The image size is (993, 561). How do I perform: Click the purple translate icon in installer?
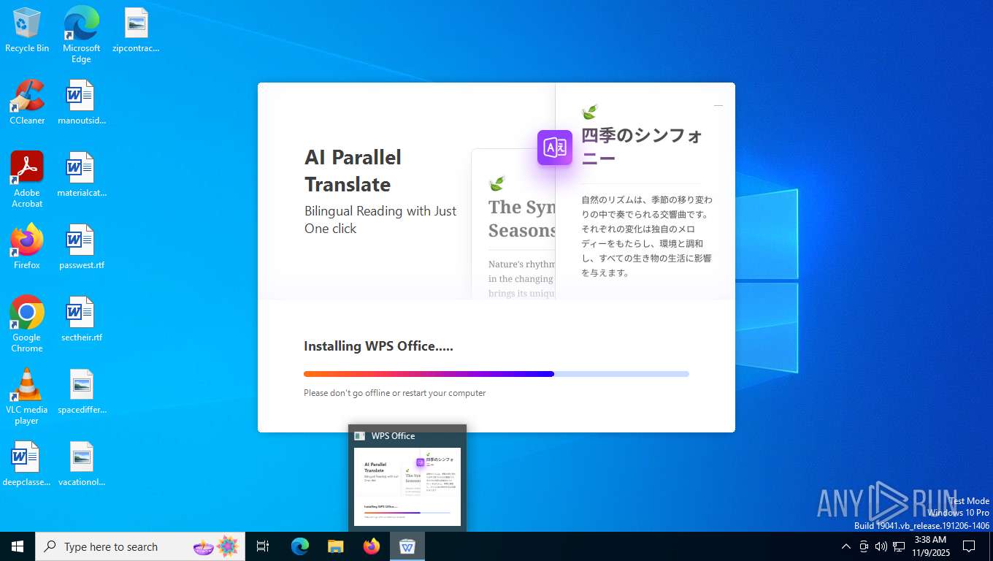(555, 148)
